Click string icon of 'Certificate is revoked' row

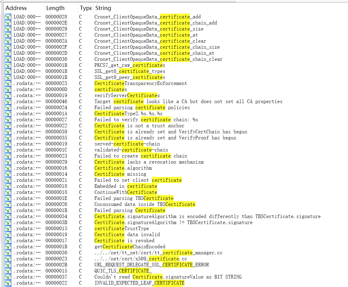point(8,241)
